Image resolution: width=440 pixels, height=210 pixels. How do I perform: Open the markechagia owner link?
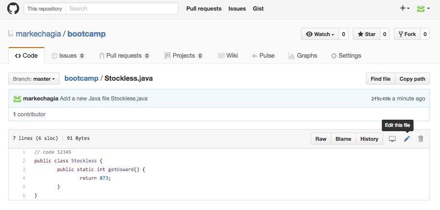click(38, 34)
